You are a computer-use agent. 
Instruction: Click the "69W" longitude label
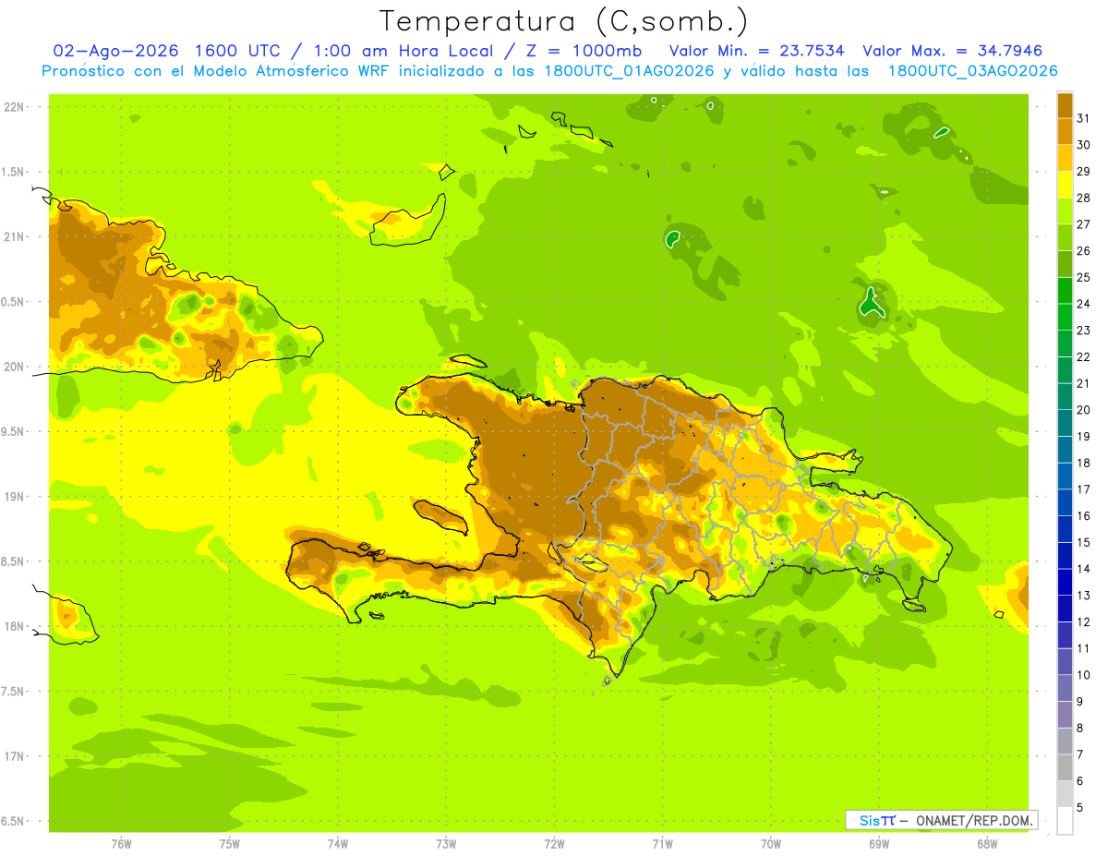point(879,844)
